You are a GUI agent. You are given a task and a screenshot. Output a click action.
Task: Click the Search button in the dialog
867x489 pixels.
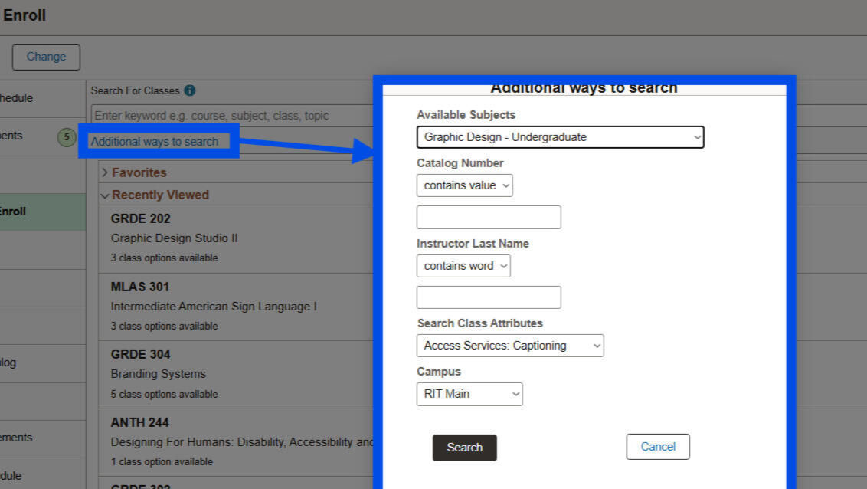(x=464, y=448)
